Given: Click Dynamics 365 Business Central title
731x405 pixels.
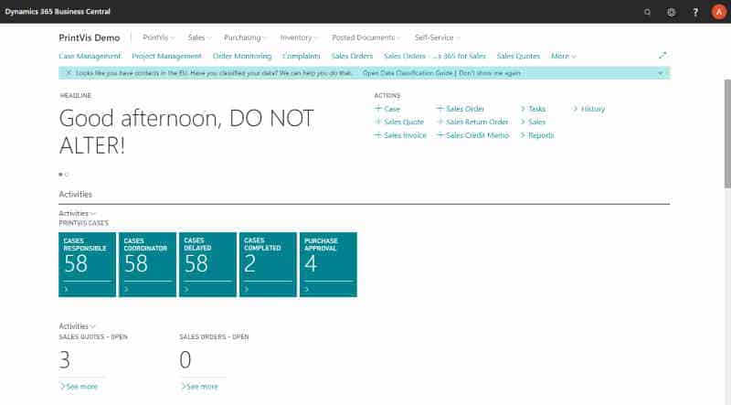Looking at the screenshot, I should [58, 12].
